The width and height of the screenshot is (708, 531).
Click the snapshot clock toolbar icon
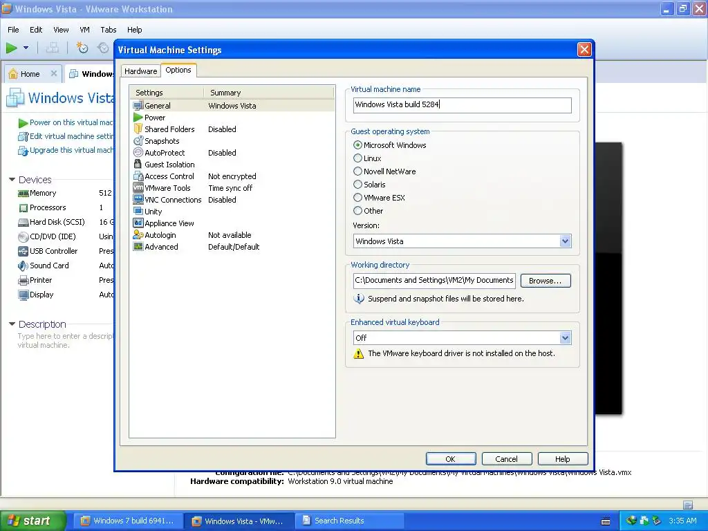pyautogui.click(x=82, y=48)
